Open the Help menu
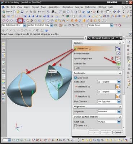The height and width of the screenshot is (144, 133). [111, 7]
